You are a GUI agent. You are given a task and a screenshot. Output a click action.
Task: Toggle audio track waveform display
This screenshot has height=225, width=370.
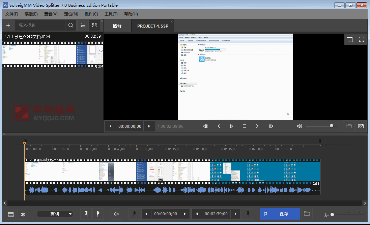coord(22,215)
